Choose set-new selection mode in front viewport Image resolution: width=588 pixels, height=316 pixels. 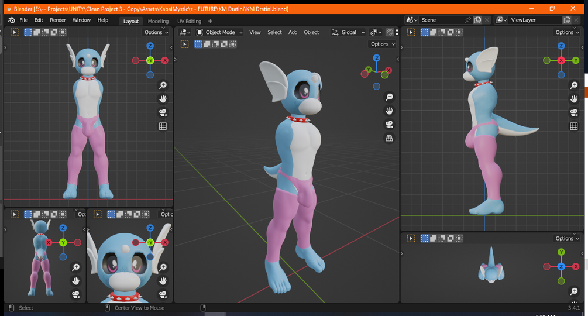point(28,32)
